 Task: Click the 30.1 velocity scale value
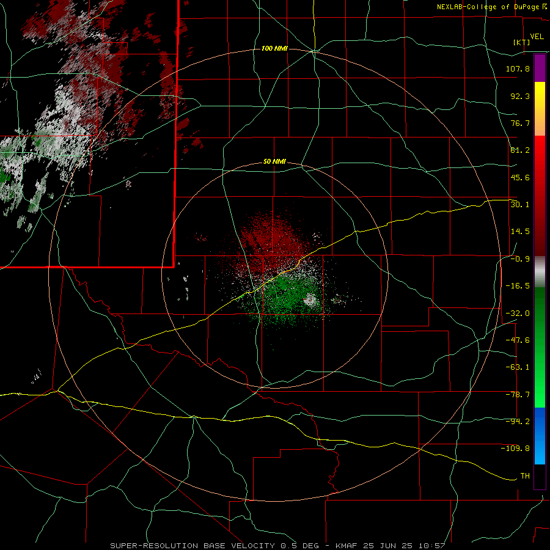pyautogui.click(x=520, y=204)
